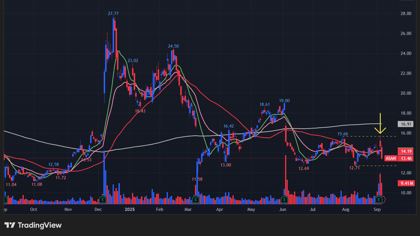Click the Aug time axis label
The image size is (420, 236).
345,209
